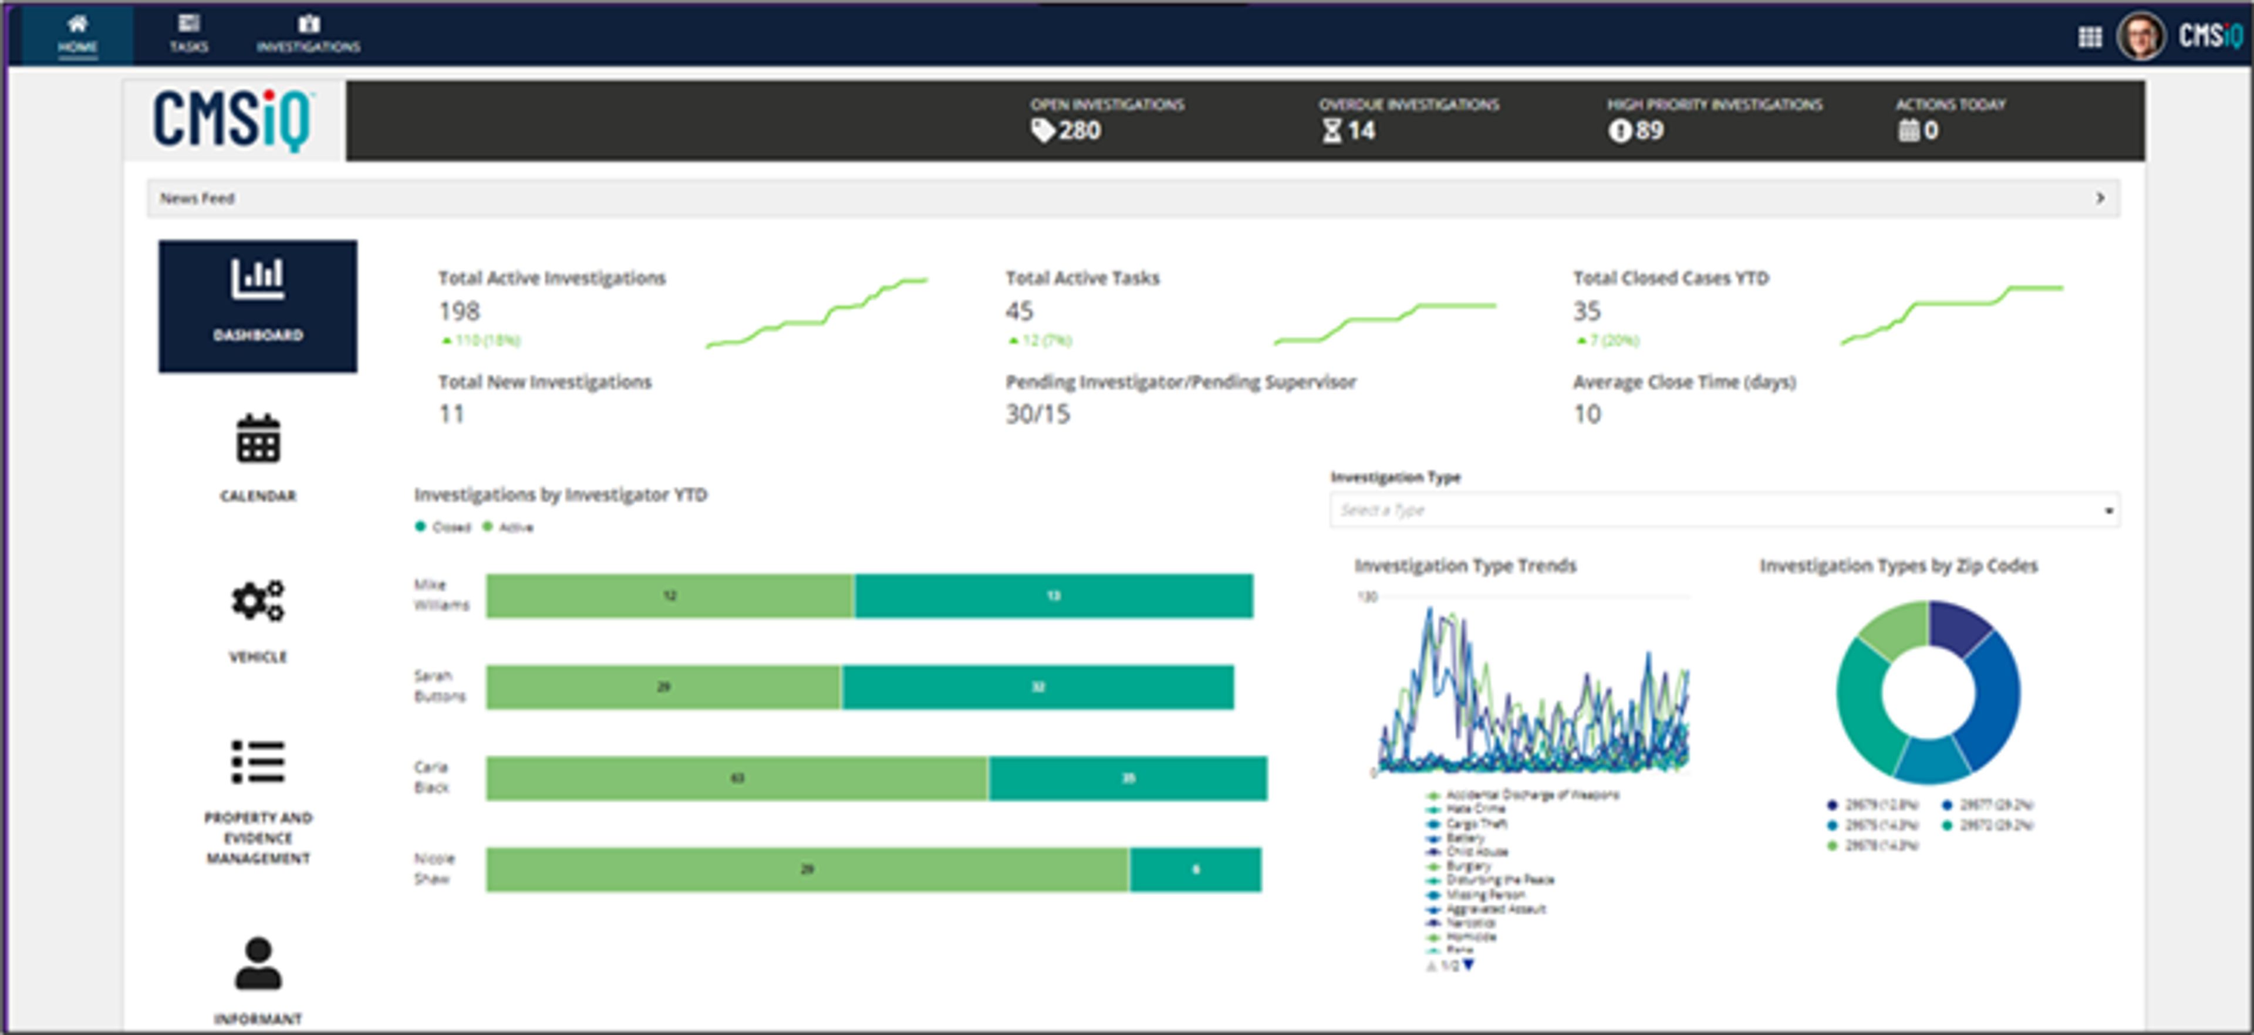
Task: Toggle Hate Crime legend entry
Action: 1466,808
